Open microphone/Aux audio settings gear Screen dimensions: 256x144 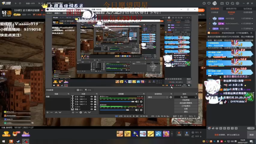(141, 101)
